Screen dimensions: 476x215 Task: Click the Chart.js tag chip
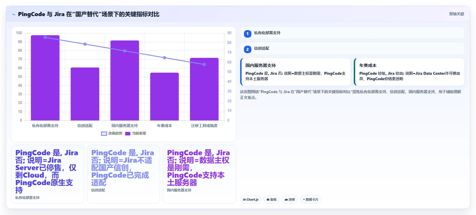click(251, 199)
